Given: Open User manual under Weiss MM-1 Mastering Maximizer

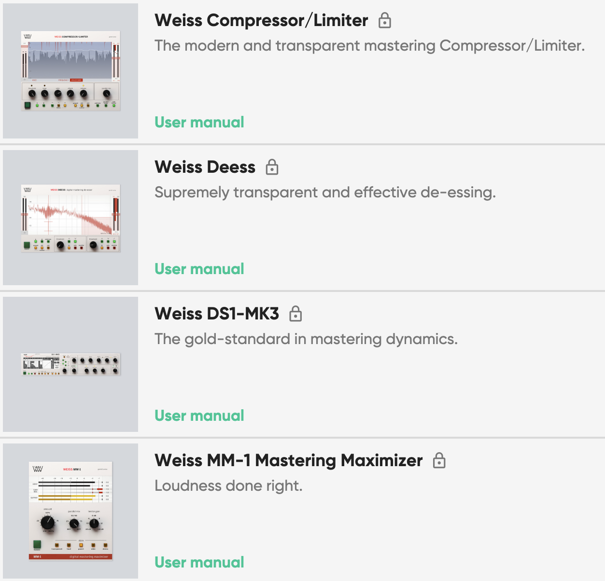Looking at the screenshot, I should pos(199,562).
